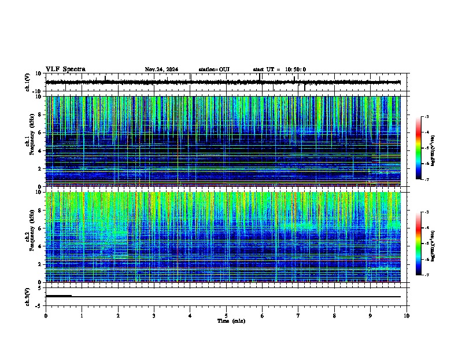The width and height of the screenshot is (458, 354).
Task: Click the "-3" label on ch.2 colorbar
Action: point(427,212)
